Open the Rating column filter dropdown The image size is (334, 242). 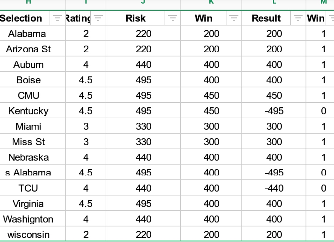98,18
